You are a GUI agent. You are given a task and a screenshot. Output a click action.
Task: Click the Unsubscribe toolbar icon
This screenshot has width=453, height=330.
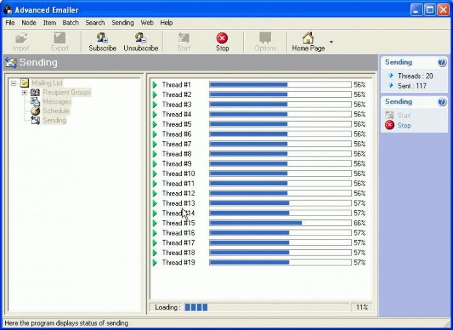[141, 38]
